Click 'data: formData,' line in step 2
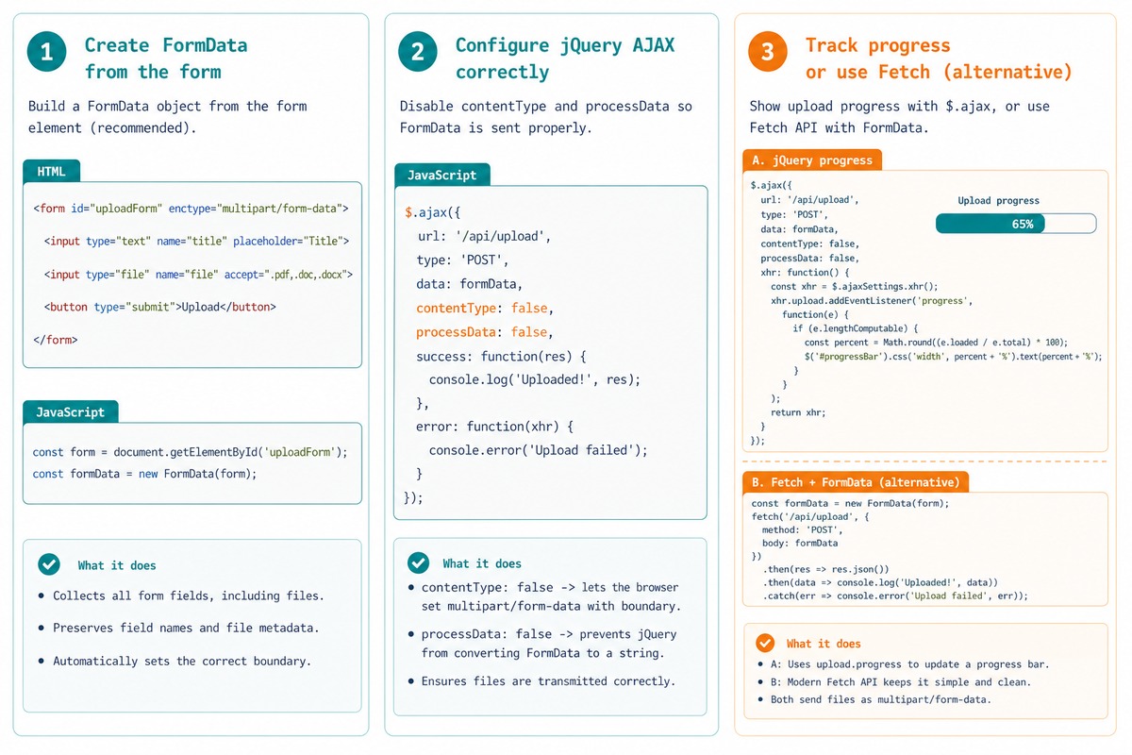This screenshot has width=1132, height=755. [469, 283]
